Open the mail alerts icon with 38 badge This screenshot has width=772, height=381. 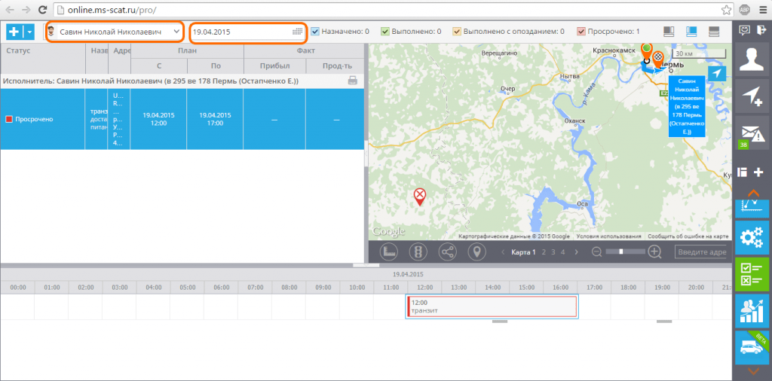(752, 133)
